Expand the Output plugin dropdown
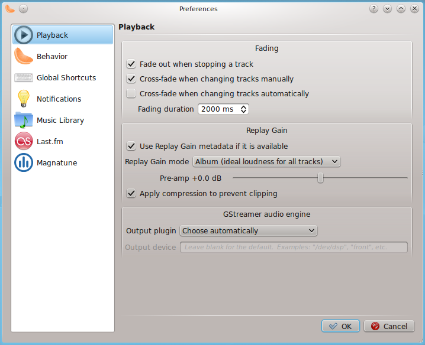 [249, 230]
